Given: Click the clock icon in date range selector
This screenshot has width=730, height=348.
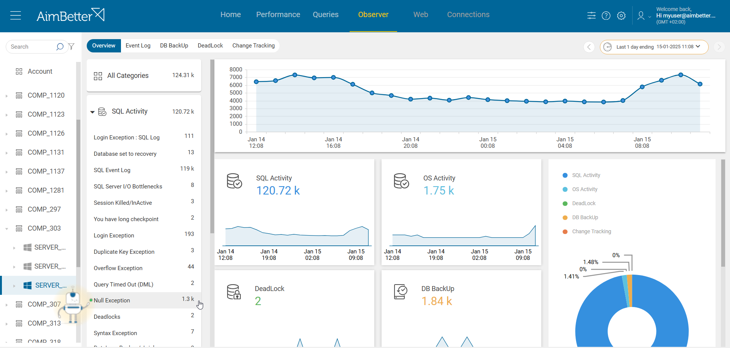Looking at the screenshot, I should coord(608,47).
